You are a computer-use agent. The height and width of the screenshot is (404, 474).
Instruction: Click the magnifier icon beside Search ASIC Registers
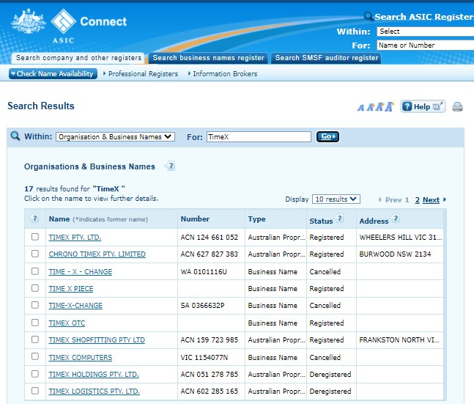coord(368,16)
